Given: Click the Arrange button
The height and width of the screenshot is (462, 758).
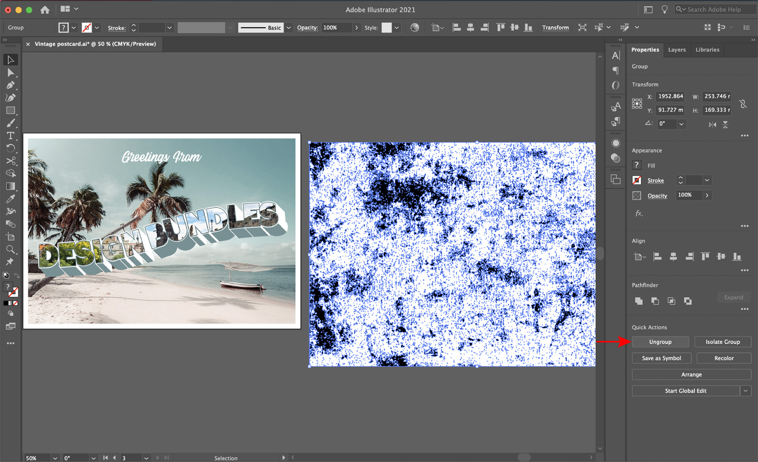Looking at the screenshot, I should tap(691, 375).
